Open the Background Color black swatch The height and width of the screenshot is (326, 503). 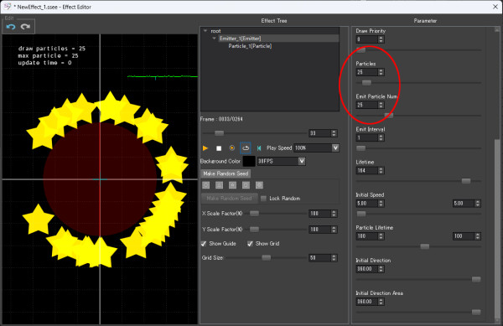coord(249,161)
